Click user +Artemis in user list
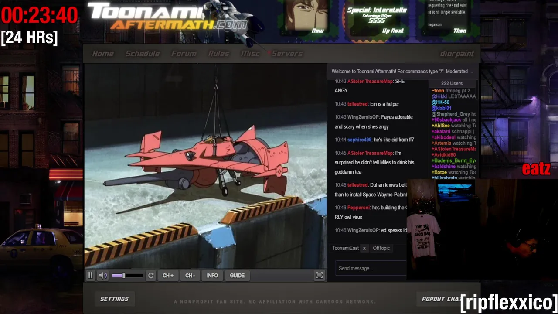The height and width of the screenshot is (314, 558). click(x=441, y=143)
